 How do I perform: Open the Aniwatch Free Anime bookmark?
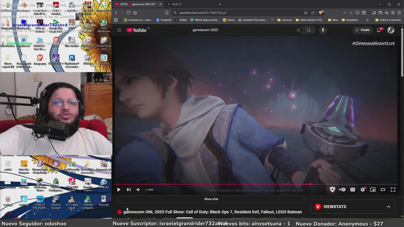(252, 20)
